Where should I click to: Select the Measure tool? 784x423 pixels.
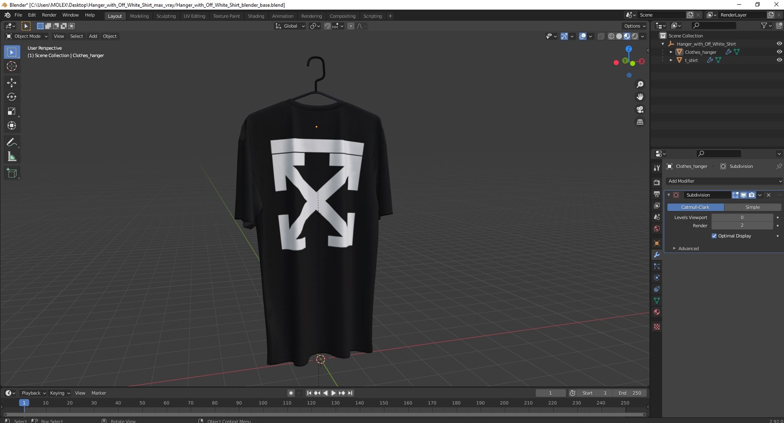pos(11,157)
